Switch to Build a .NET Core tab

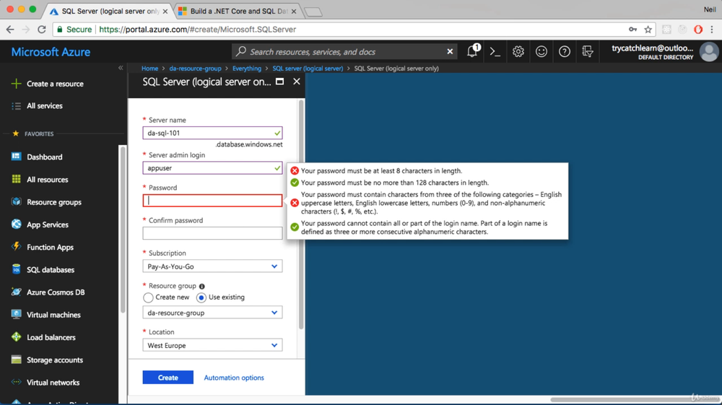pos(238,11)
